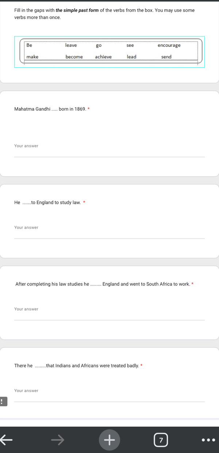Select the verb 'become' in the word box
Image resolution: width=219 pixels, height=453 pixels.
[74, 57]
